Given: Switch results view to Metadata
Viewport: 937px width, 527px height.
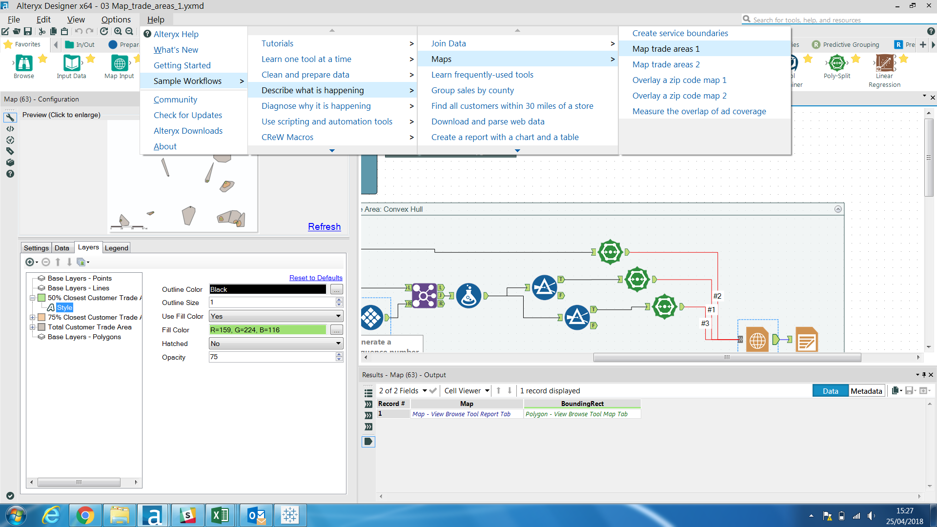Looking at the screenshot, I should click(866, 390).
